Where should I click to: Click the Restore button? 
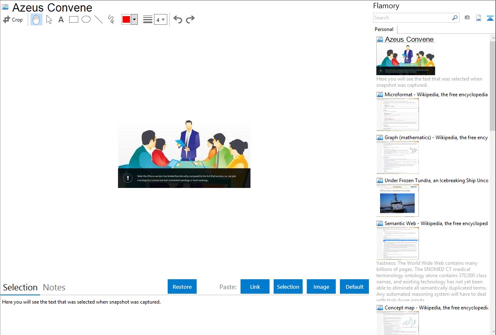click(x=182, y=287)
